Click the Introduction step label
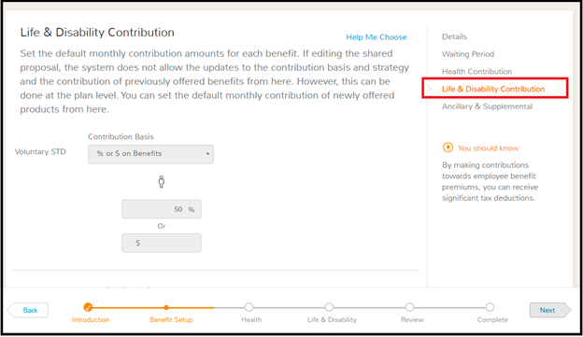This screenshot has width=583, height=337. pyautogui.click(x=91, y=319)
